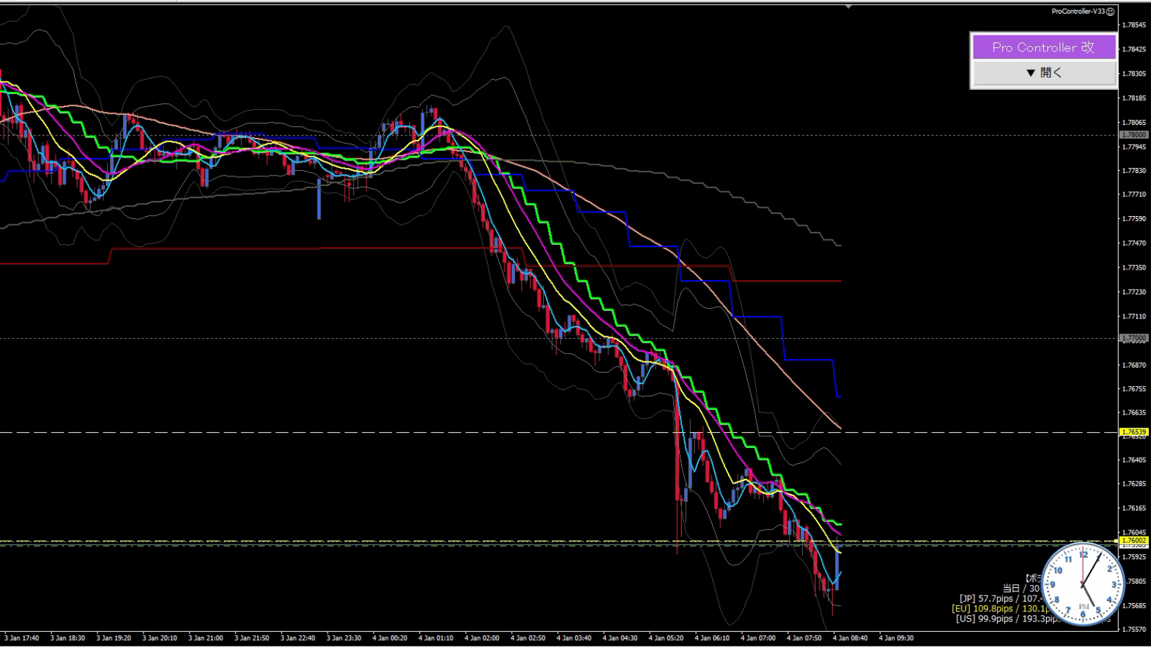This screenshot has width=1151, height=647.
Task: Click the chart shift triangle marker at top
Action: tap(848, 6)
